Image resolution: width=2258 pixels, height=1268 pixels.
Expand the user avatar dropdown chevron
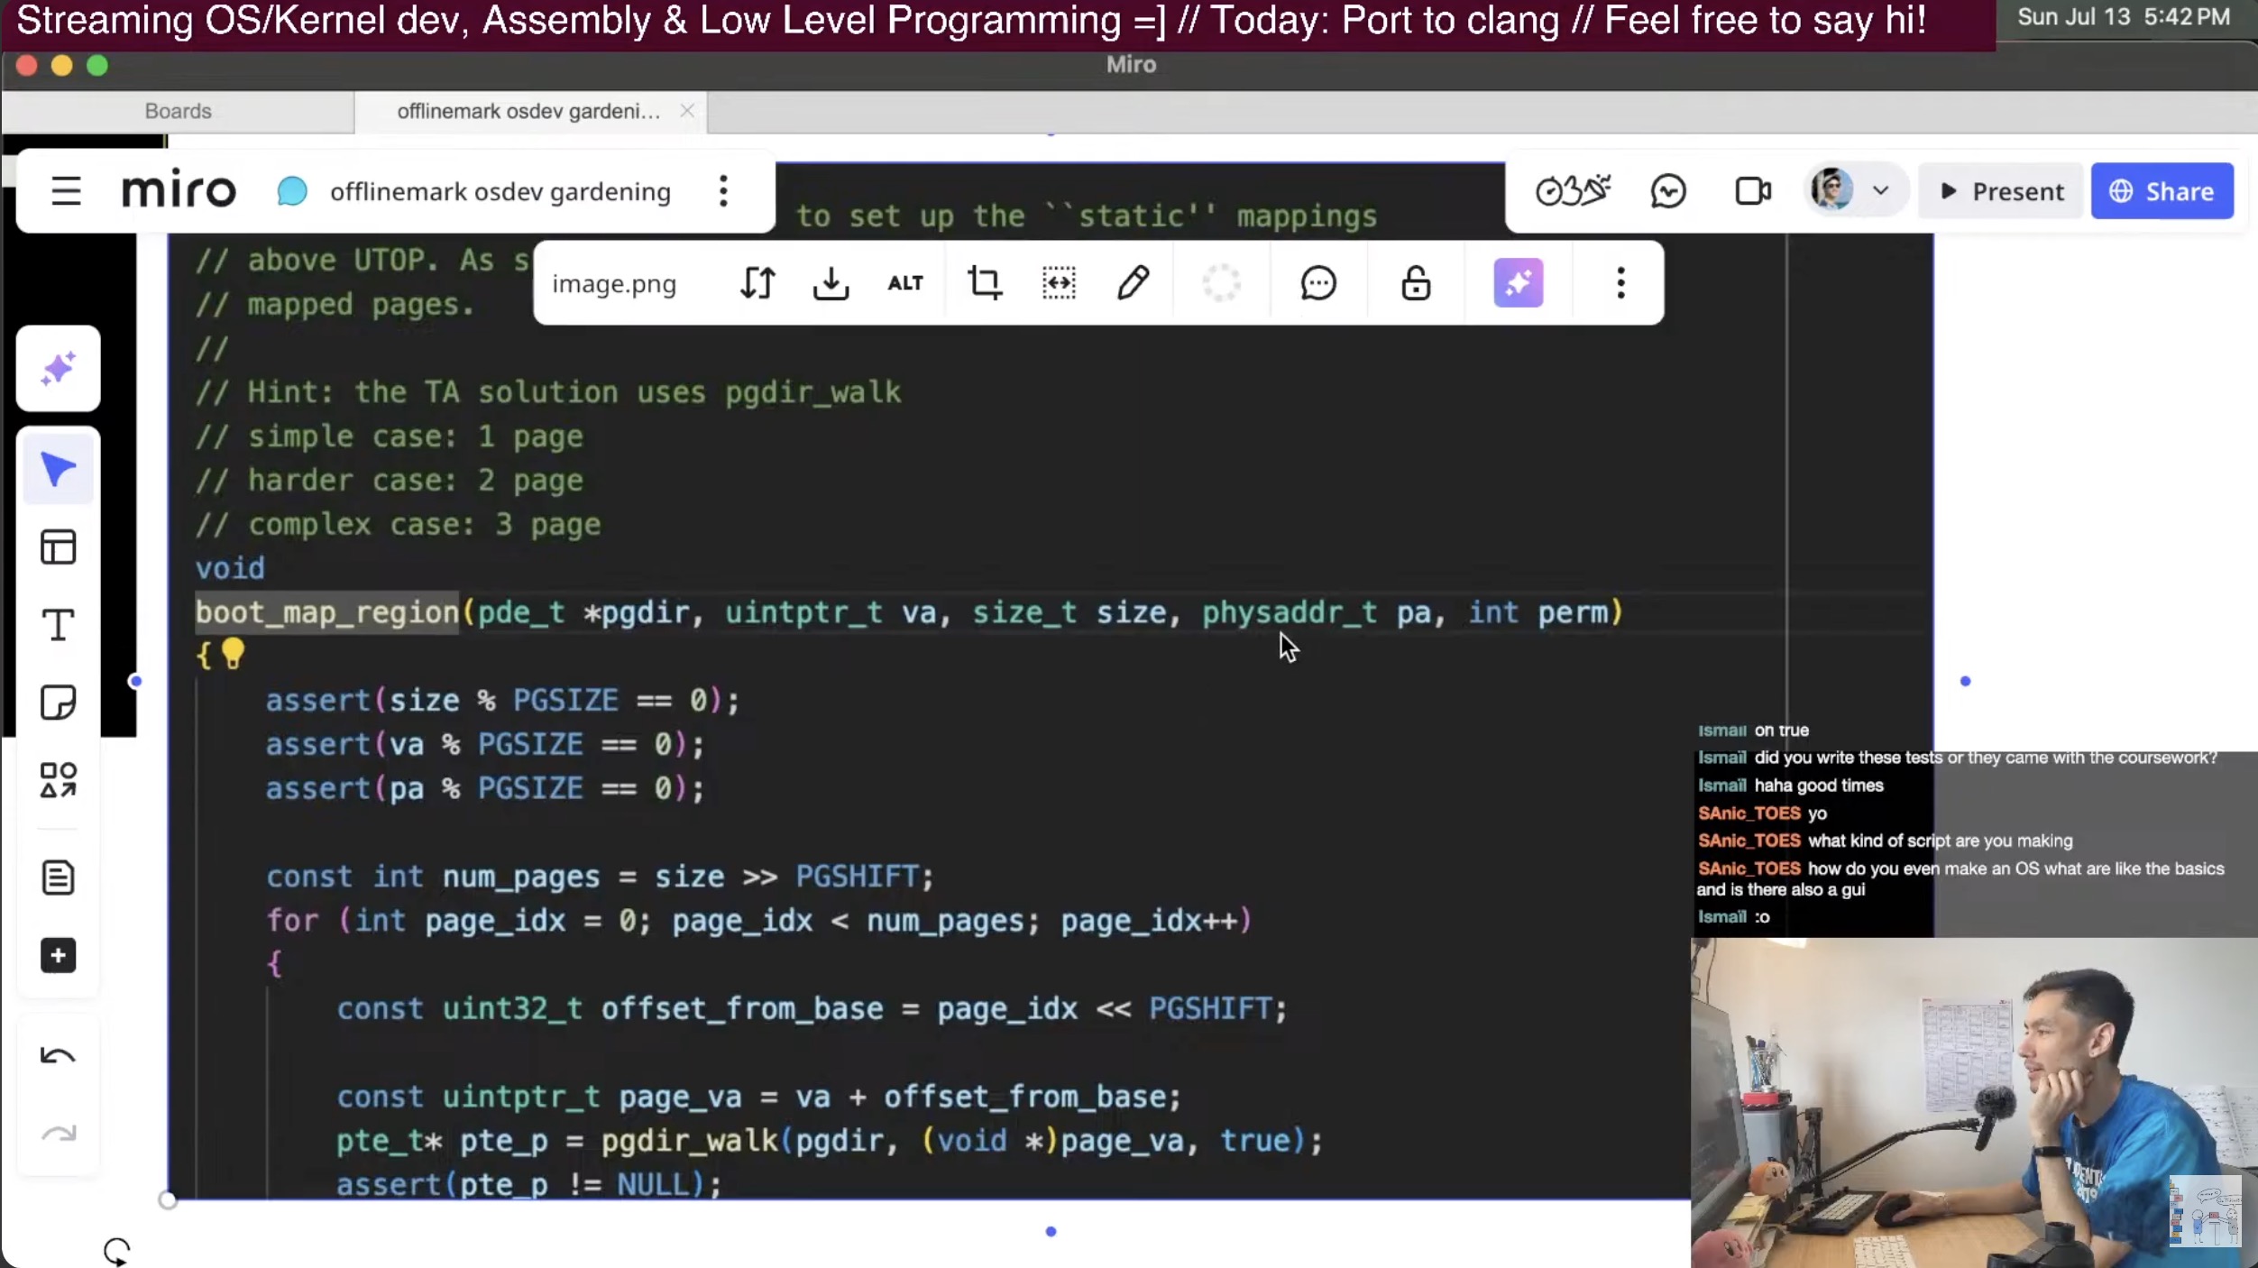(1880, 191)
